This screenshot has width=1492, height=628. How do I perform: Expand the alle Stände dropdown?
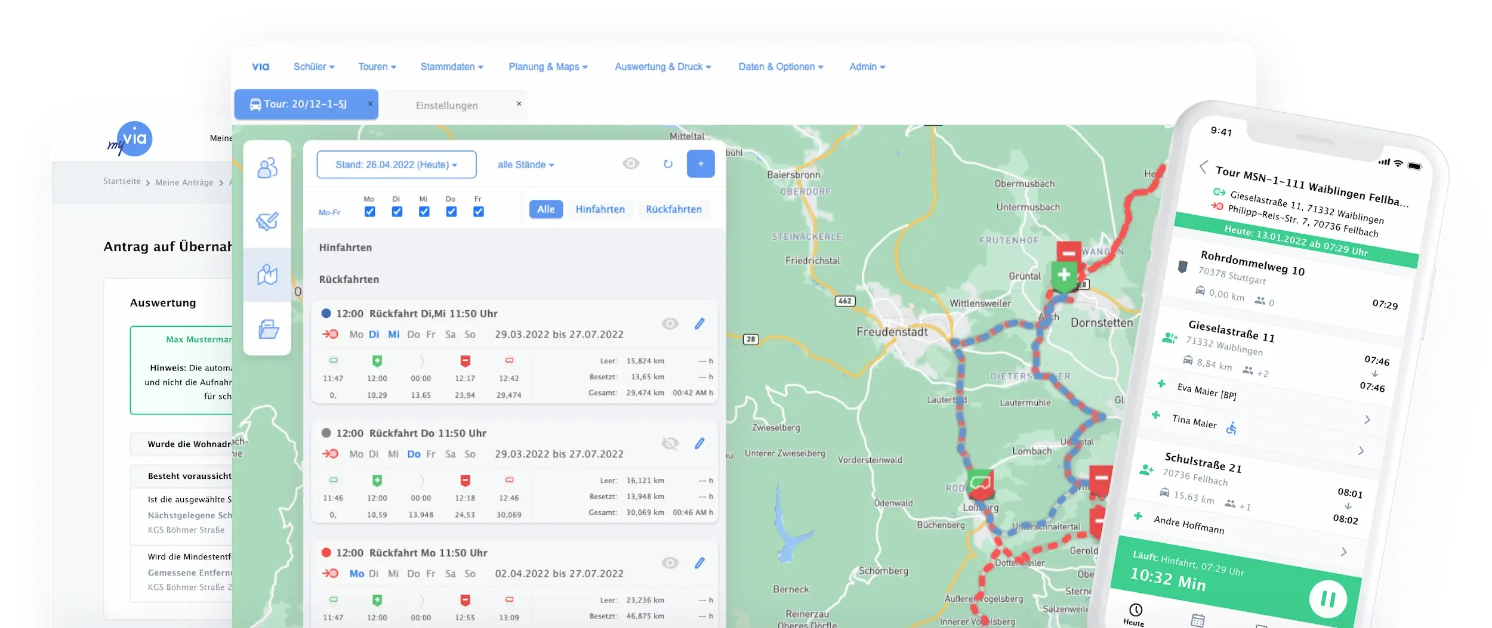[x=525, y=165]
